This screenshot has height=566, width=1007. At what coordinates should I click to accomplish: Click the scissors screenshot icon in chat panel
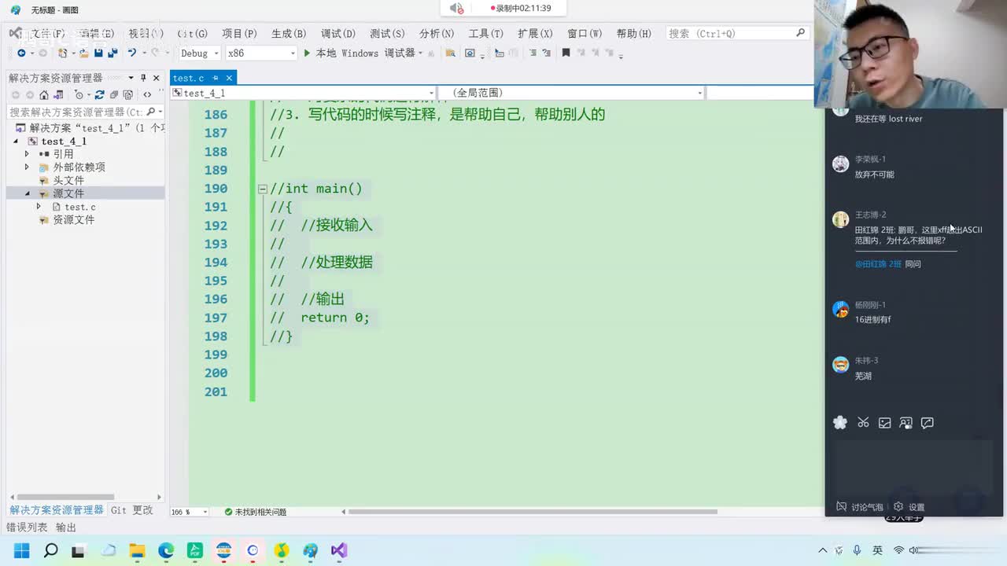[x=863, y=422]
